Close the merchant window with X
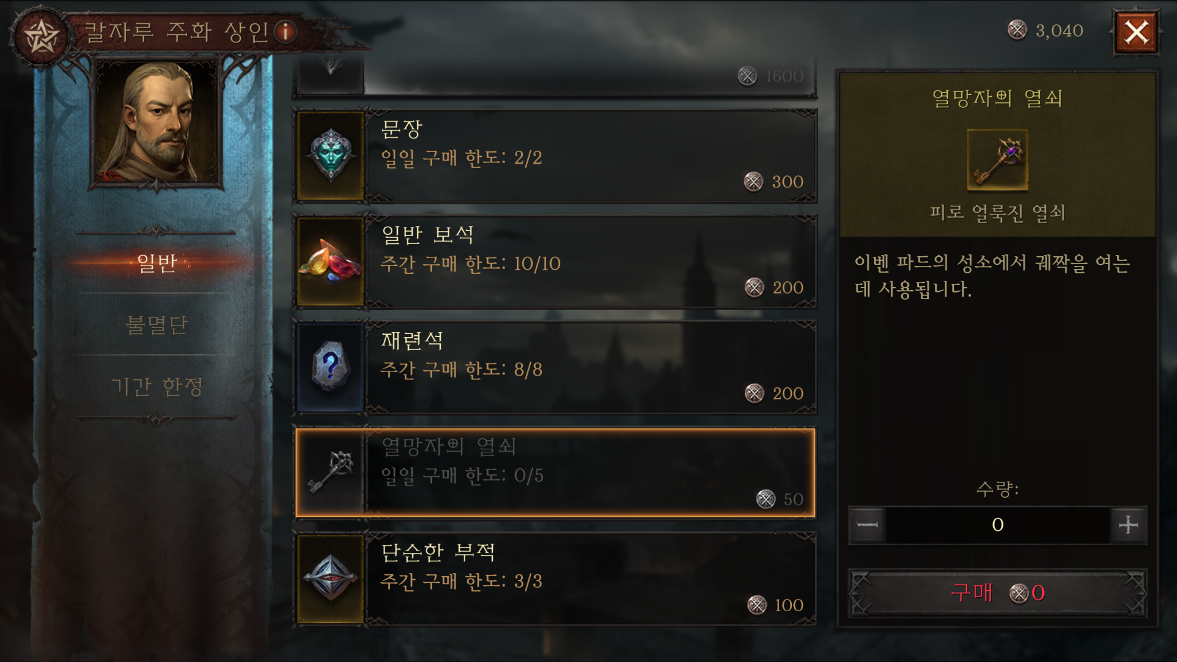1177x662 pixels. (x=1136, y=32)
